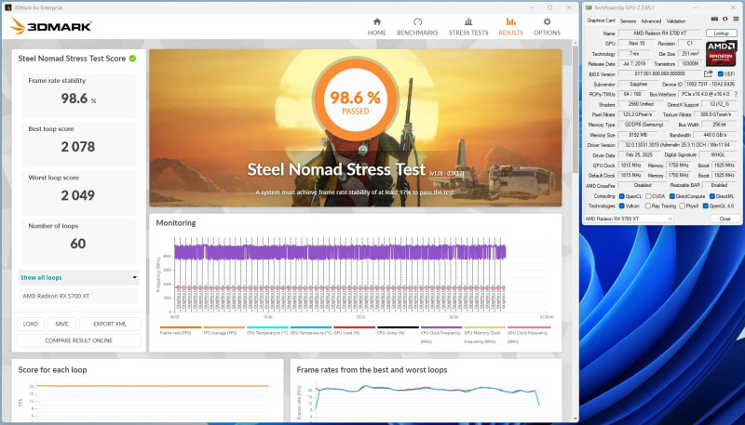745x425 pixels.
Task: Click the EXPORT XML button
Action: click(x=110, y=324)
